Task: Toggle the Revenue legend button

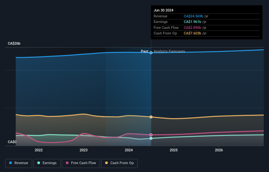Action: tap(19, 163)
